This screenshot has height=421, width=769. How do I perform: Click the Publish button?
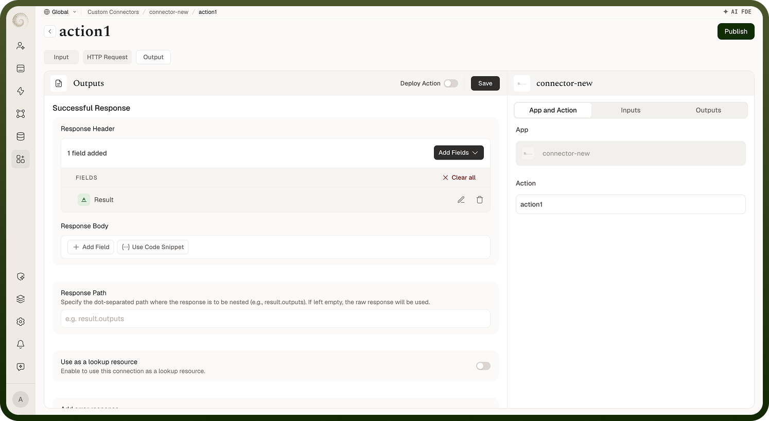point(736,31)
